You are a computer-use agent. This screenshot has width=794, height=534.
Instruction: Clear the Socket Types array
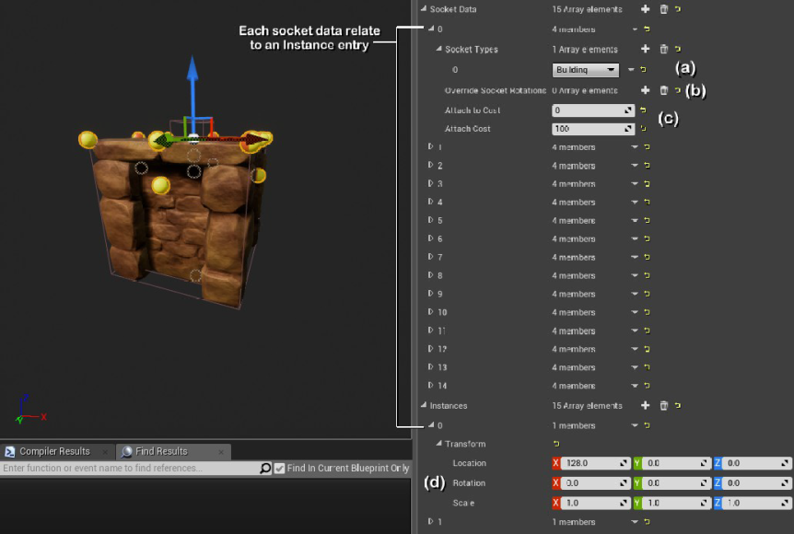pos(663,49)
